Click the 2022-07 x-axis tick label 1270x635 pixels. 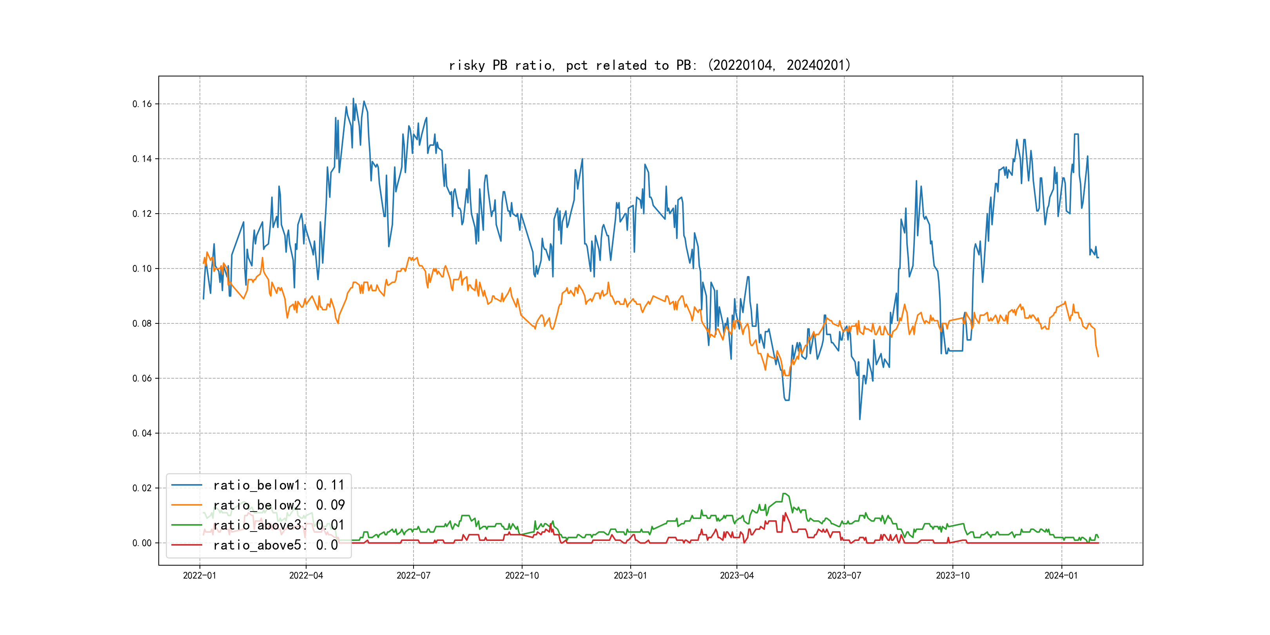pyautogui.click(x=414, y=575)
